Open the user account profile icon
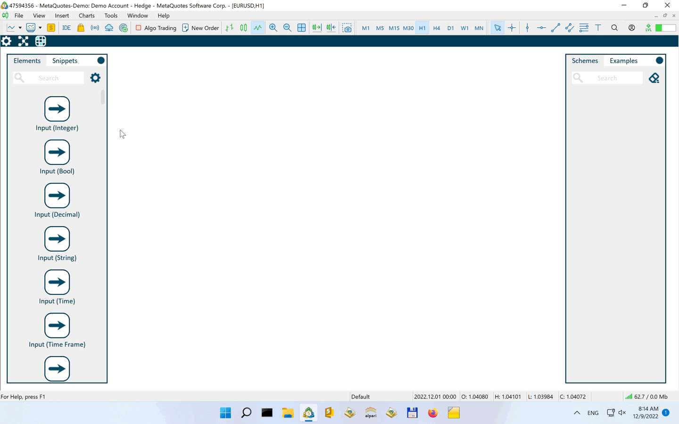 click(632, 28)
